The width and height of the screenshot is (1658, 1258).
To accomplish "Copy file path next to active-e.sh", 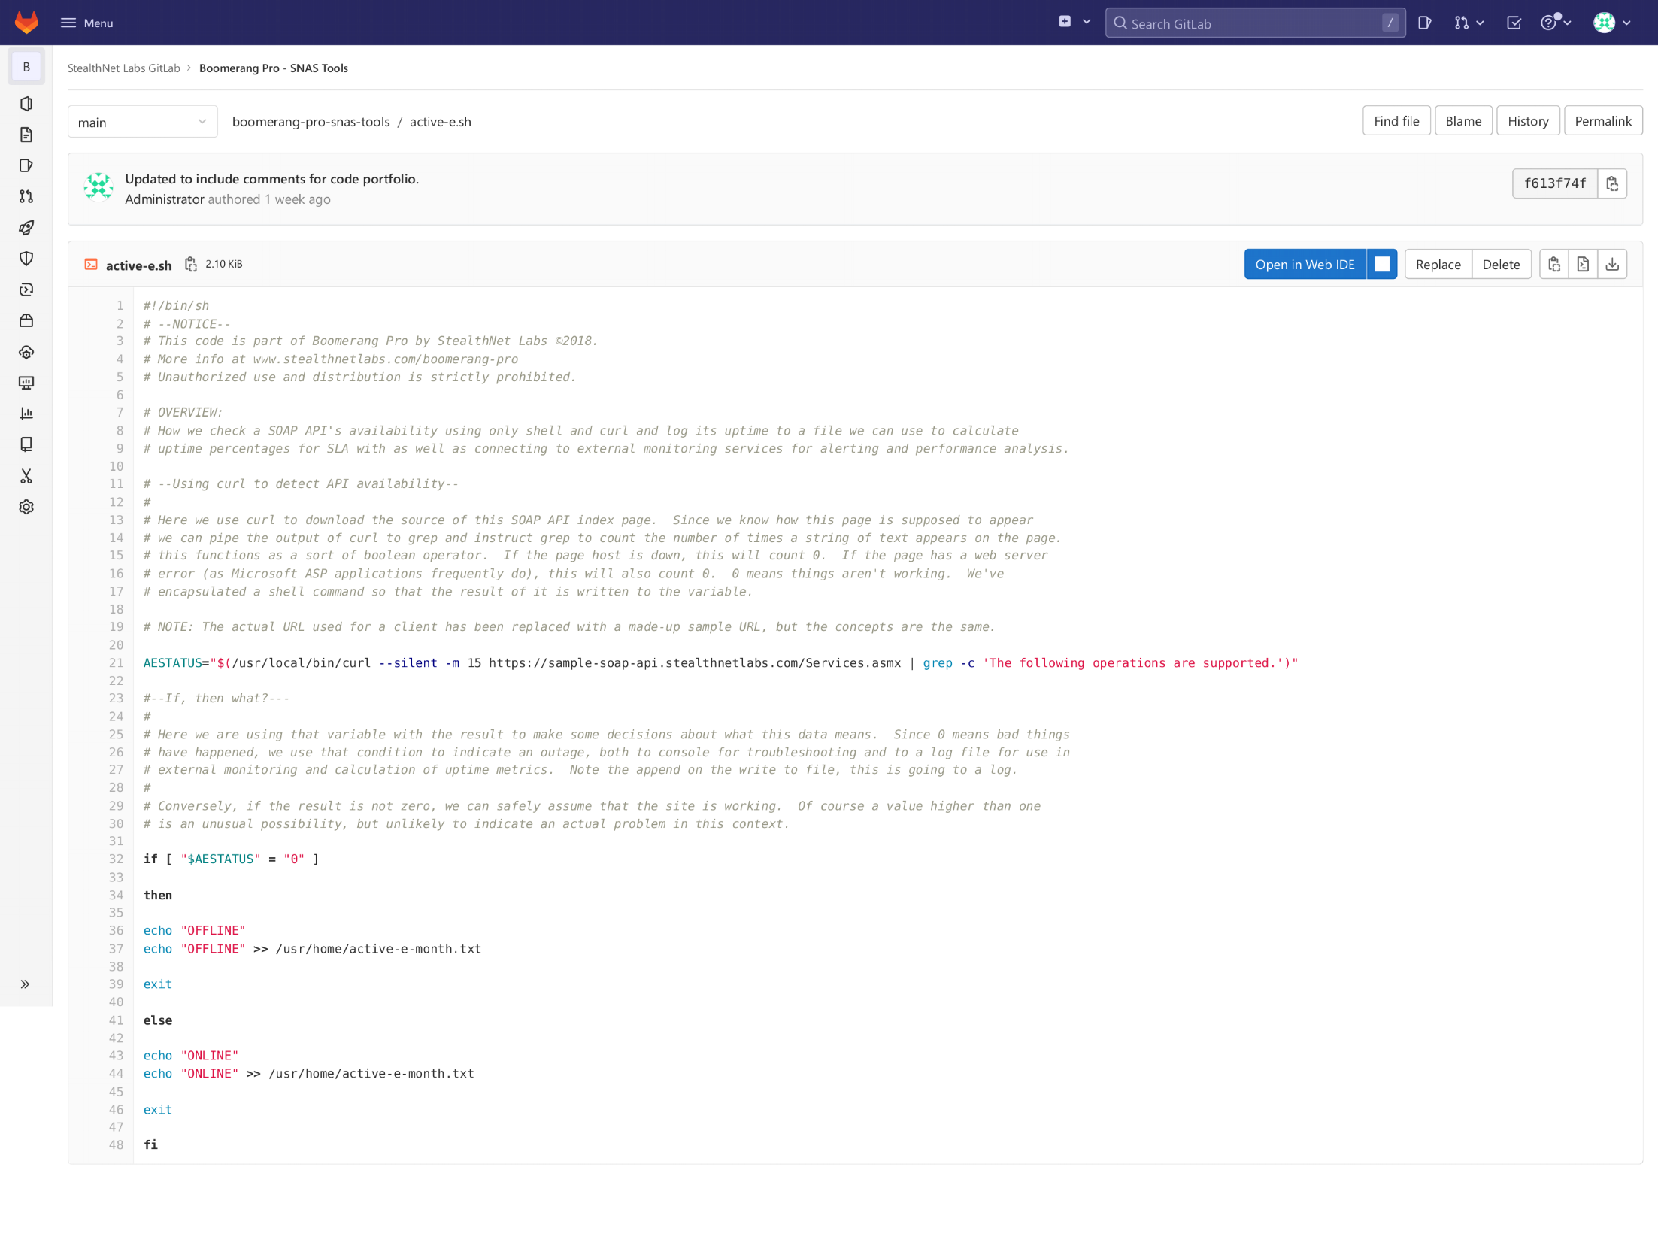I will [x=191, y=265].
